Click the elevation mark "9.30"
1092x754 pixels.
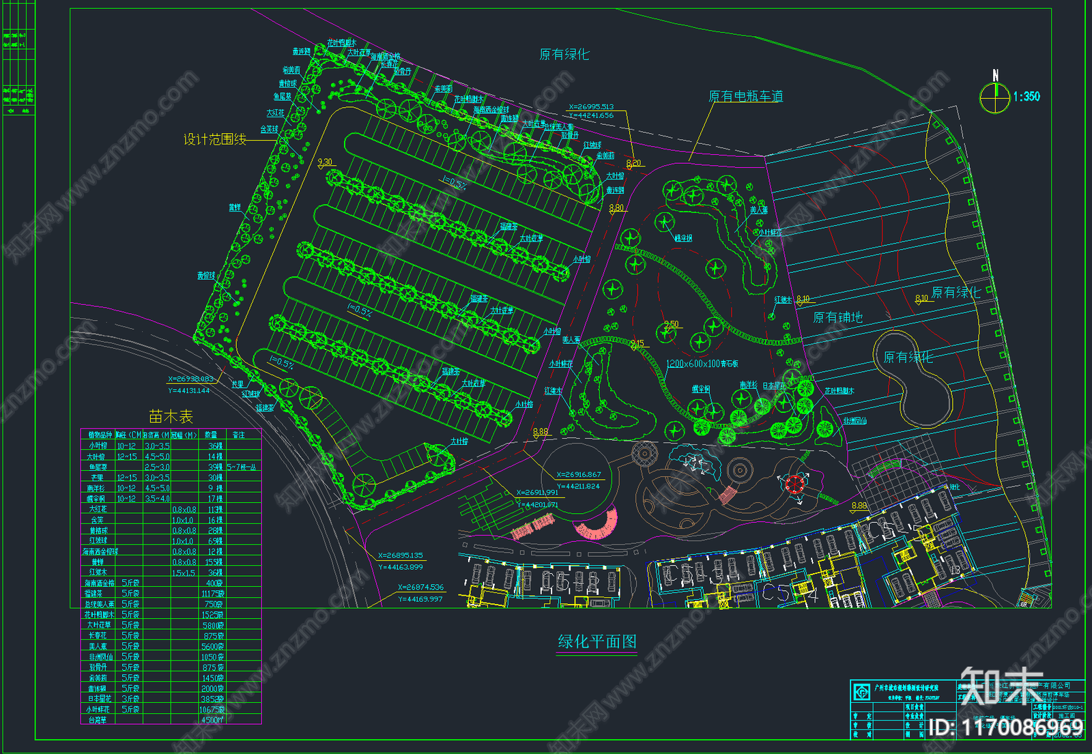[326, 162]
